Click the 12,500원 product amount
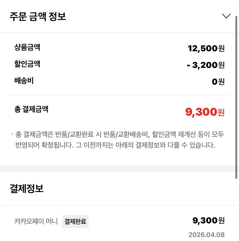The width and height of the screenshot is (239, 241). pyautogui.click(x=206, y=48)
